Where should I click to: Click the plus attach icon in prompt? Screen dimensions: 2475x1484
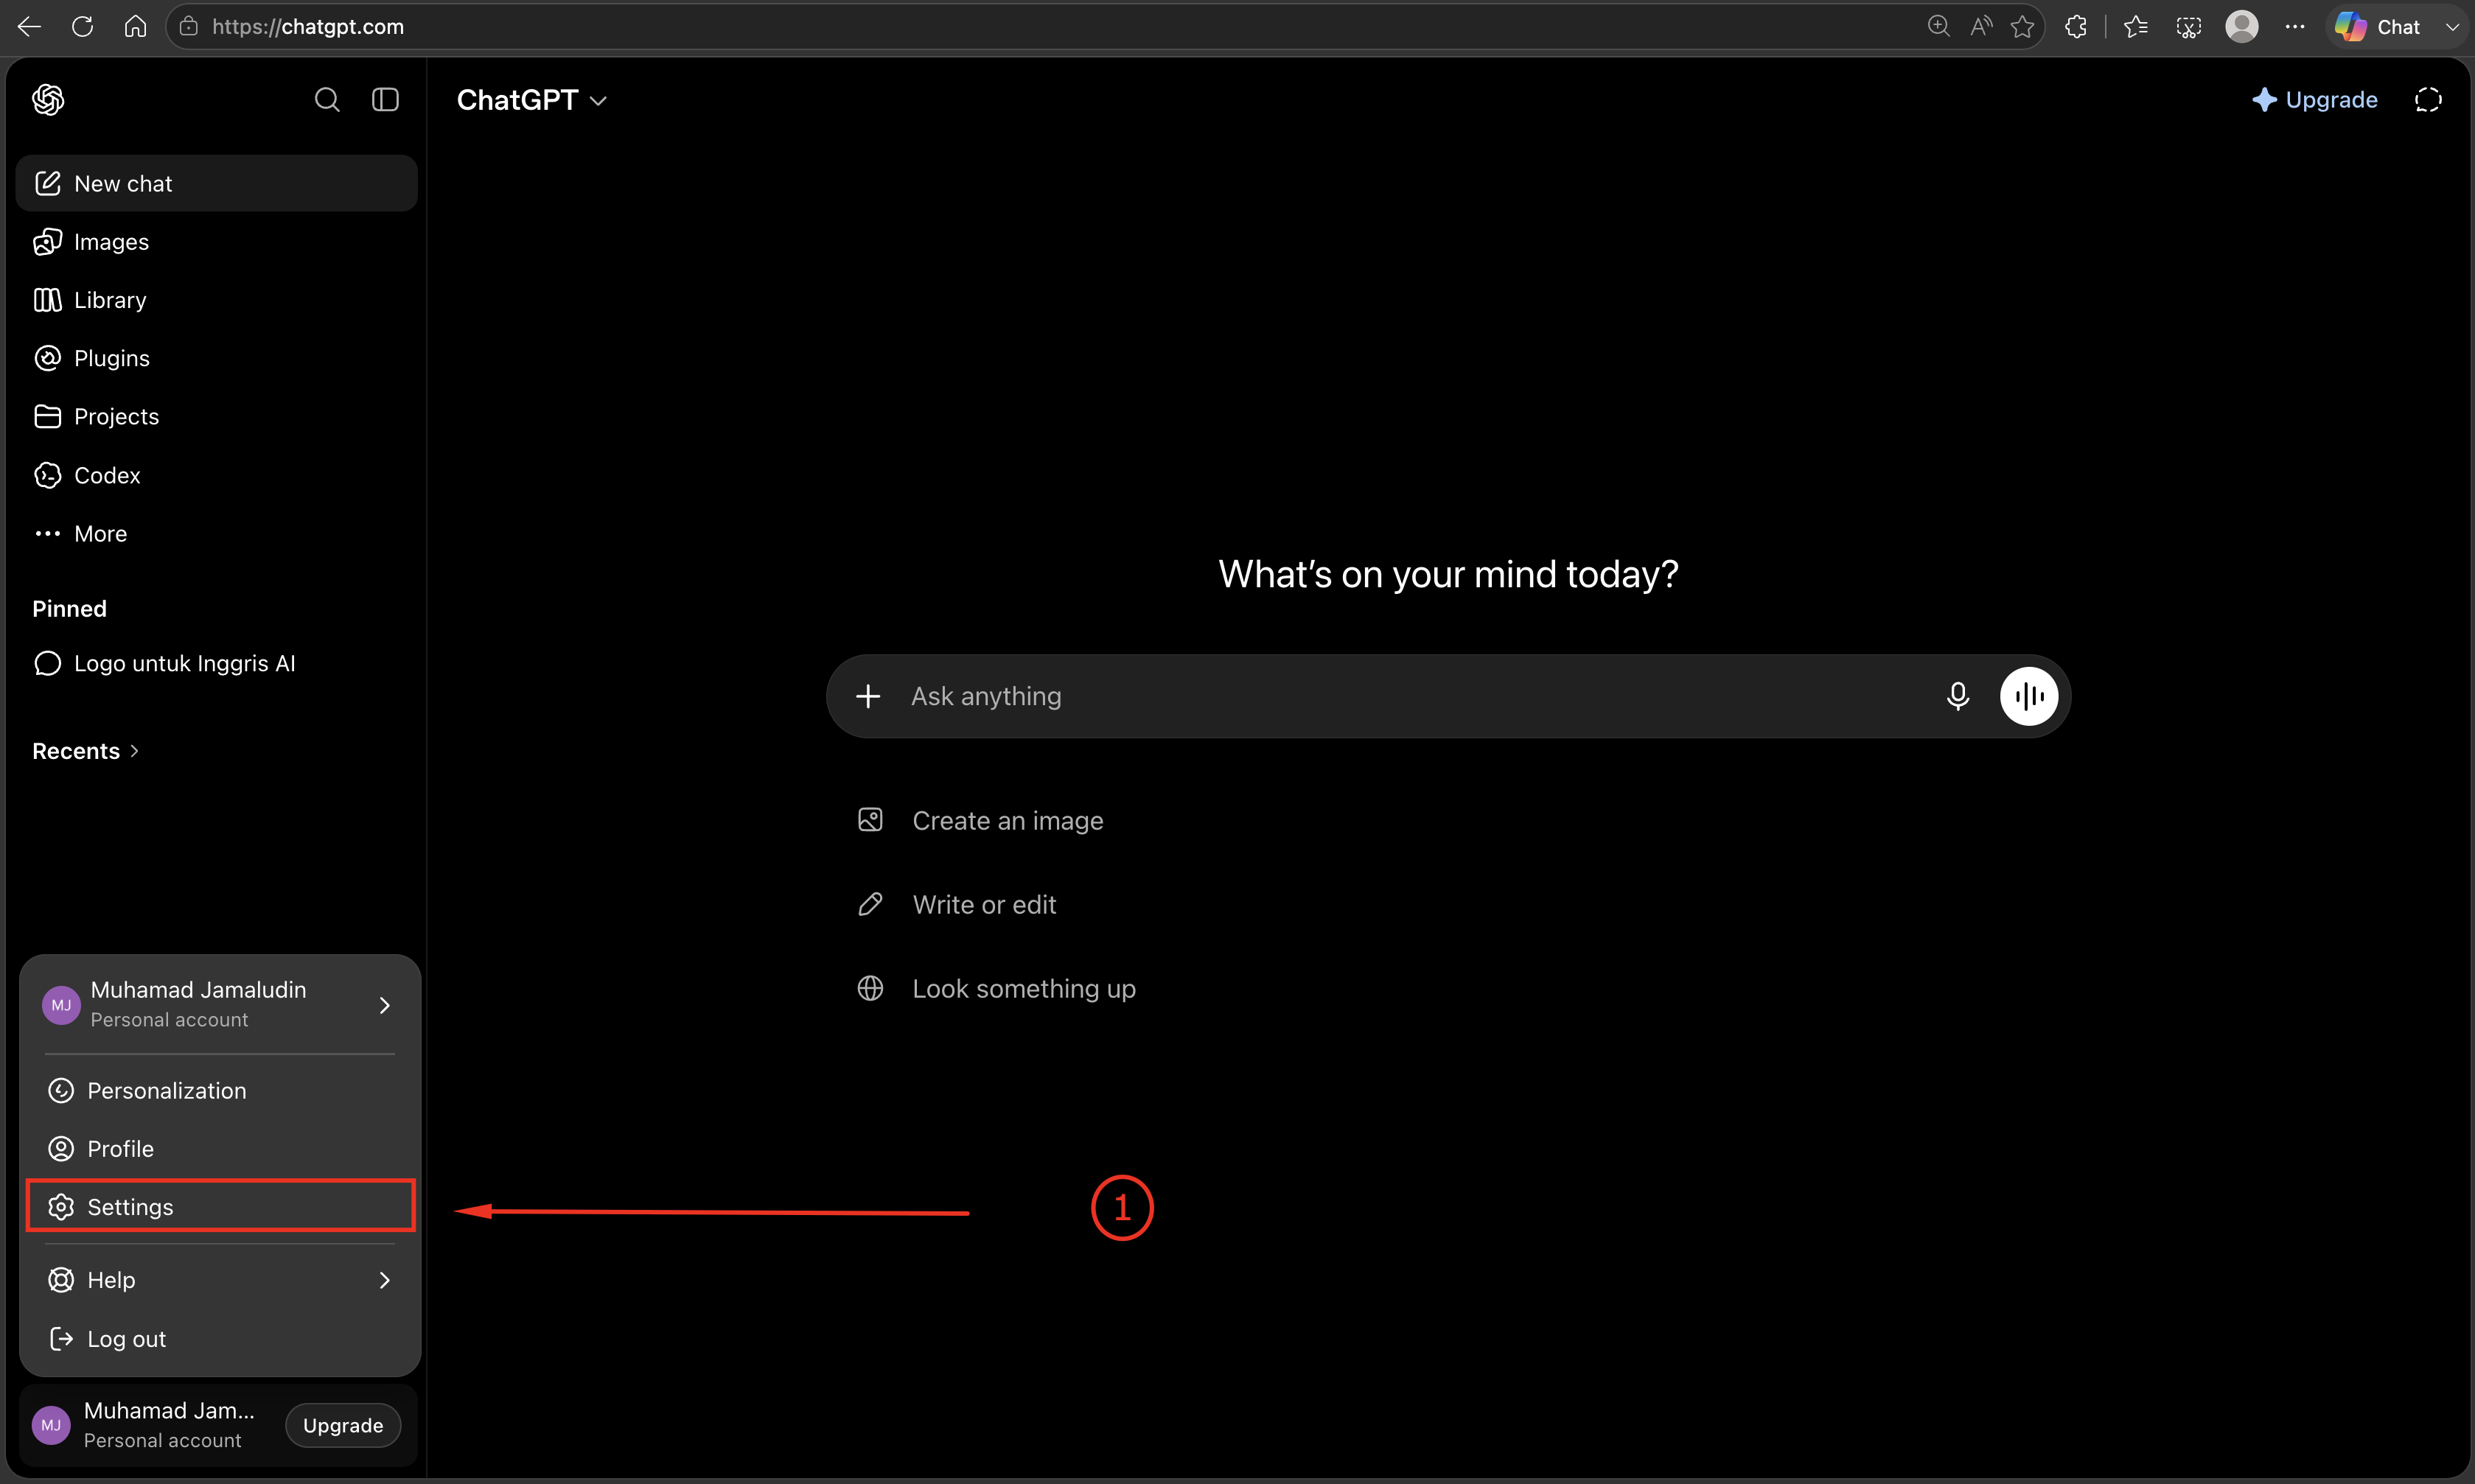click(868, 696)
